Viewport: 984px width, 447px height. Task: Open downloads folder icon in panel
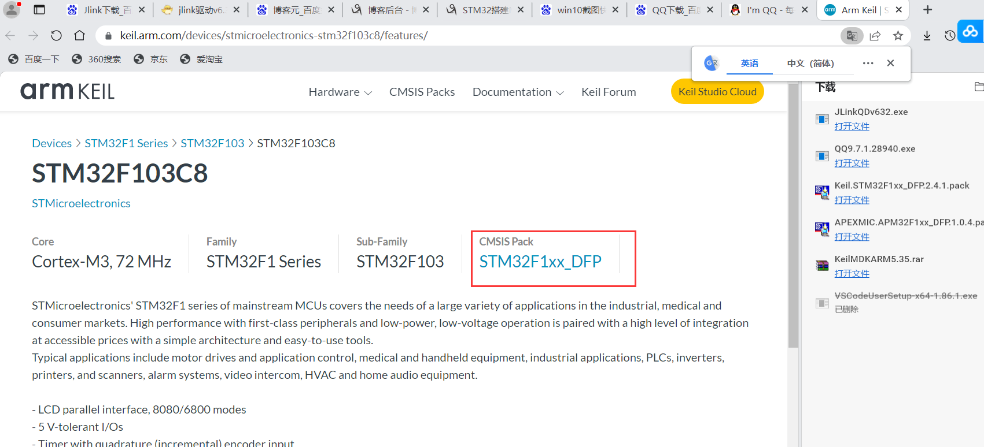978,87
